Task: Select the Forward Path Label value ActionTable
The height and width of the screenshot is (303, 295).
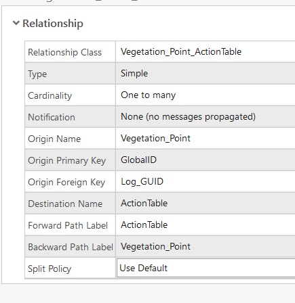Action: pyautogui.click(x=144, y=225)
